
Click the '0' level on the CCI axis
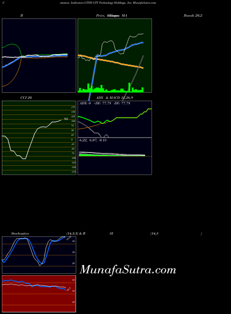pos(72,139)
